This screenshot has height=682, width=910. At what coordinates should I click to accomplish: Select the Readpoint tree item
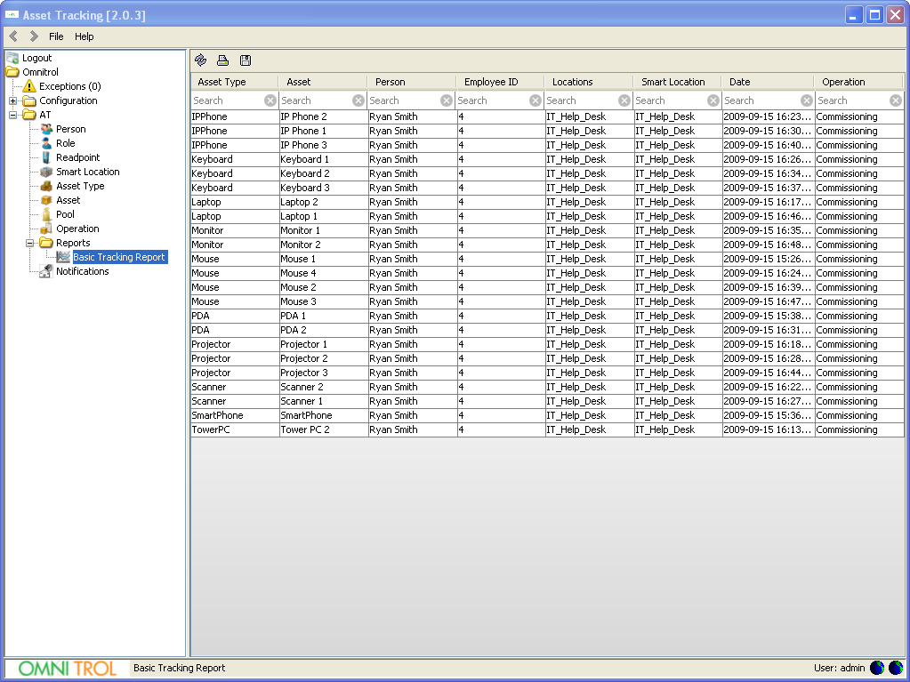[77, 157]
